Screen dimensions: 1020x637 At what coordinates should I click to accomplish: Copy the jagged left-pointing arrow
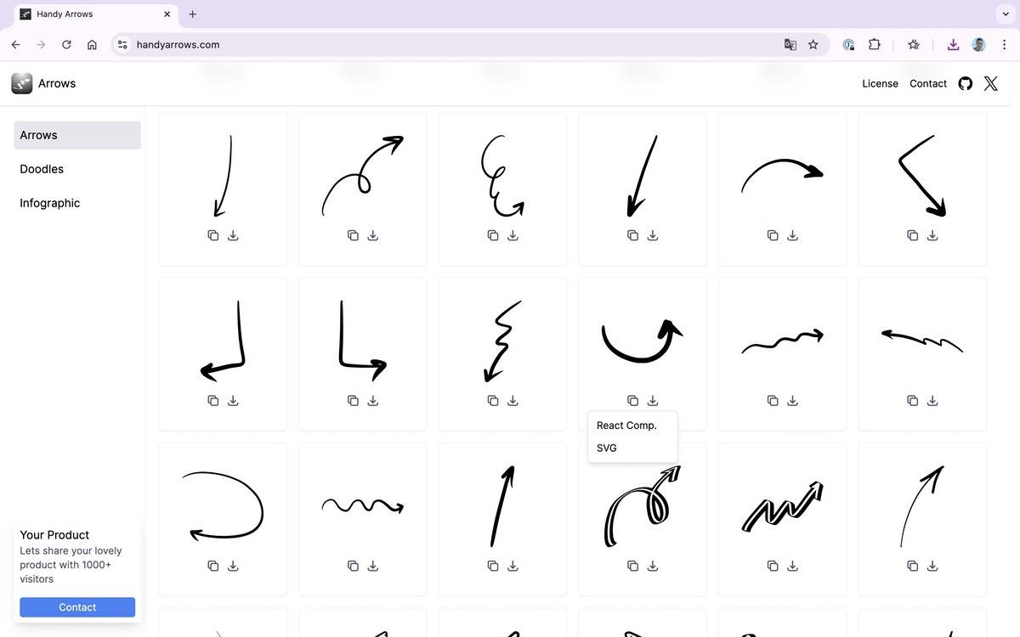[912, 400]
